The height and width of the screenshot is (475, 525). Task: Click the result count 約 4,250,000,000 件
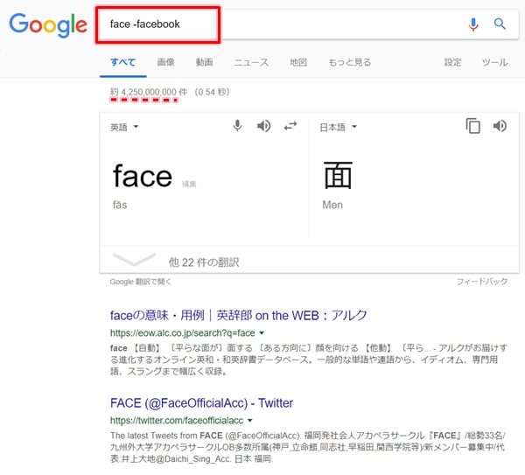tap(149, 92)
